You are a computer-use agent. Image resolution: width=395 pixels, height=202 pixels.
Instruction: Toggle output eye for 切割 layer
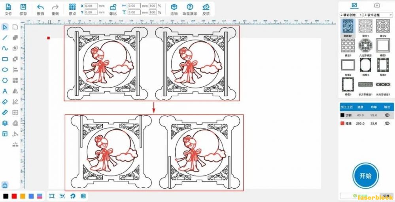pyautogui.click(x=387, y=115)
